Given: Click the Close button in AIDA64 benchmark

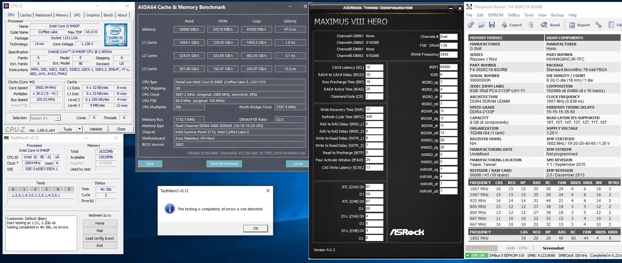Looking at the screenshot, I should tap(298, 164).
